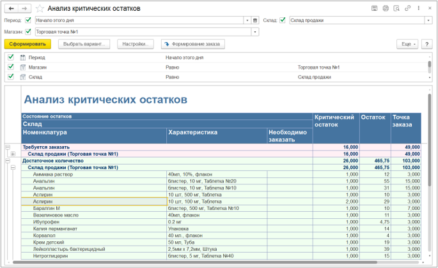Select the Баралгин М row
438x268 pixels.
(221, 208)
